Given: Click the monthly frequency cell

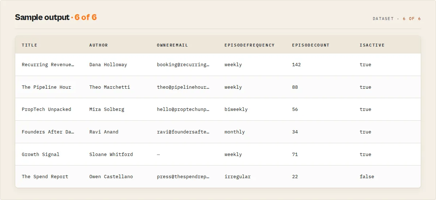Looking at the screenshot, I should click(x=235, y=132).
